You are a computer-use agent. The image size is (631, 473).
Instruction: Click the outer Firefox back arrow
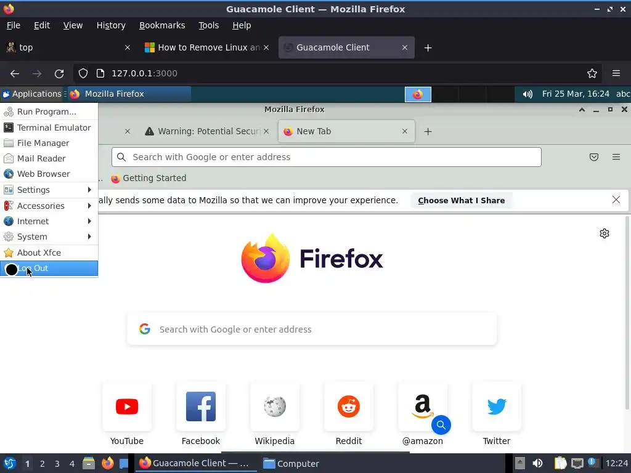coord(15,74)
